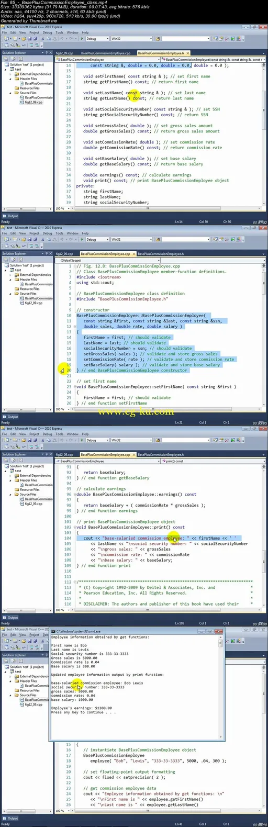268x827 pixels.
Task: Open Output panel tab in Ln 105 screenshot
Action: (11, 618)
